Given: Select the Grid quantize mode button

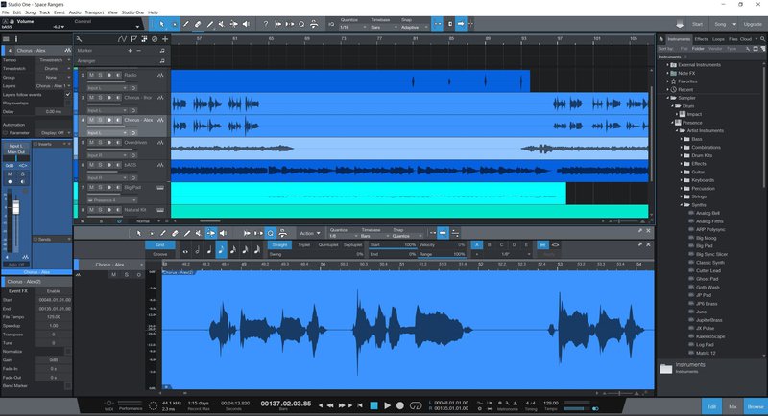Looking at the screenshot, I should click(x=160, y=245).
